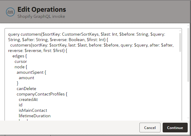Screen dimensions: 191x136
Task: Place cursor on the isMainContact field
Action: pyautogui.click(x=33, y=110)
